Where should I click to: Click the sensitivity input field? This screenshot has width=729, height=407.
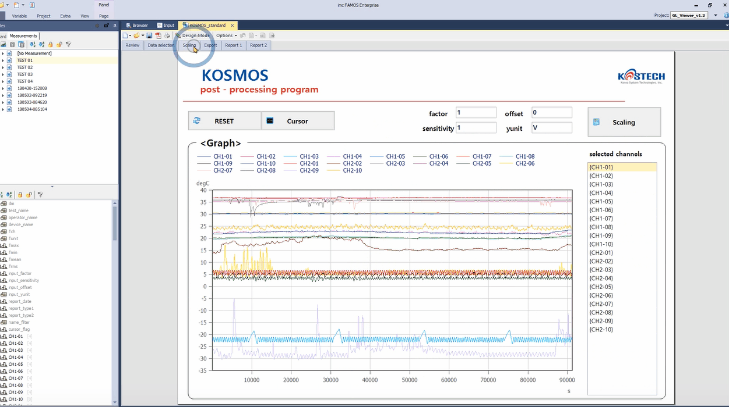point(476,128)
